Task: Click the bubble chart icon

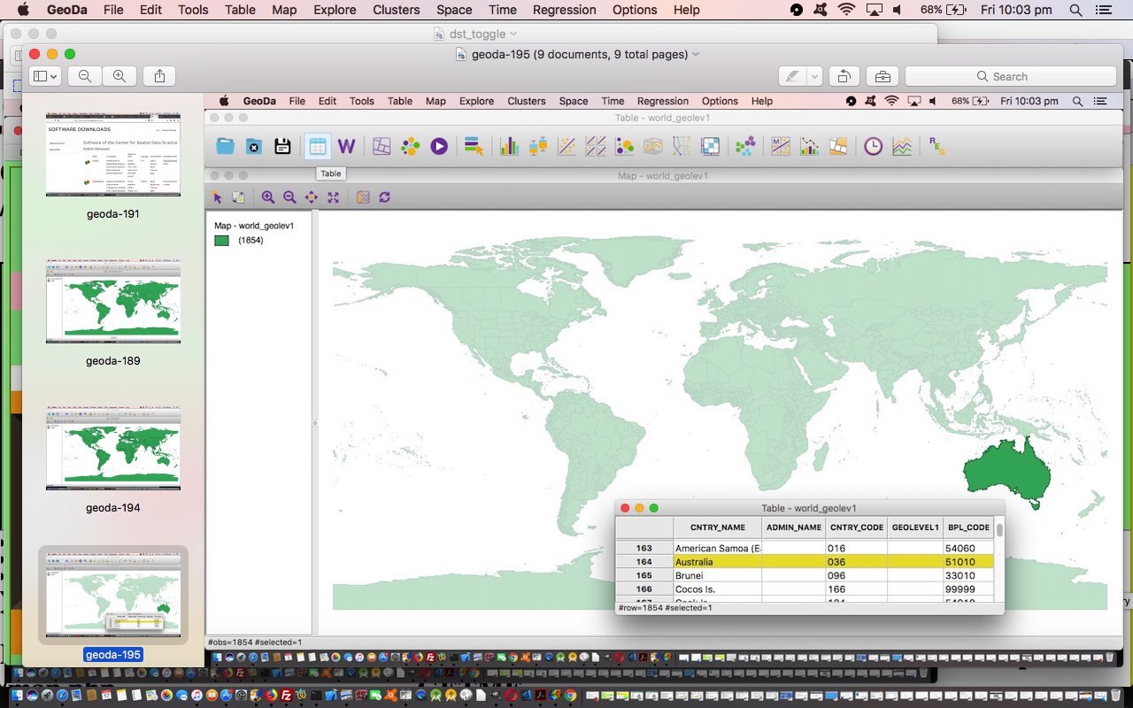Action: pos(624,146)
